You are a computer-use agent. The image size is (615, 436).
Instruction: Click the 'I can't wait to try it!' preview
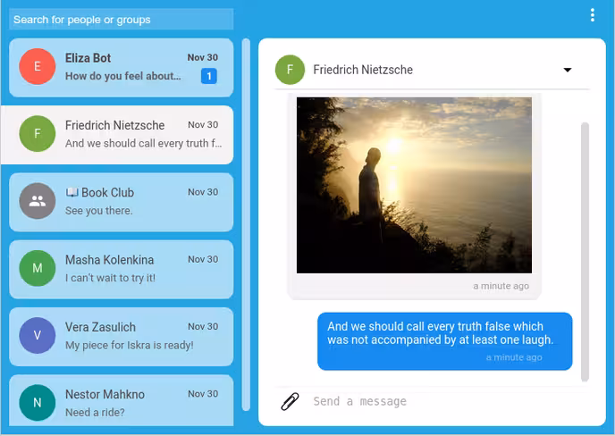point(110,278)
